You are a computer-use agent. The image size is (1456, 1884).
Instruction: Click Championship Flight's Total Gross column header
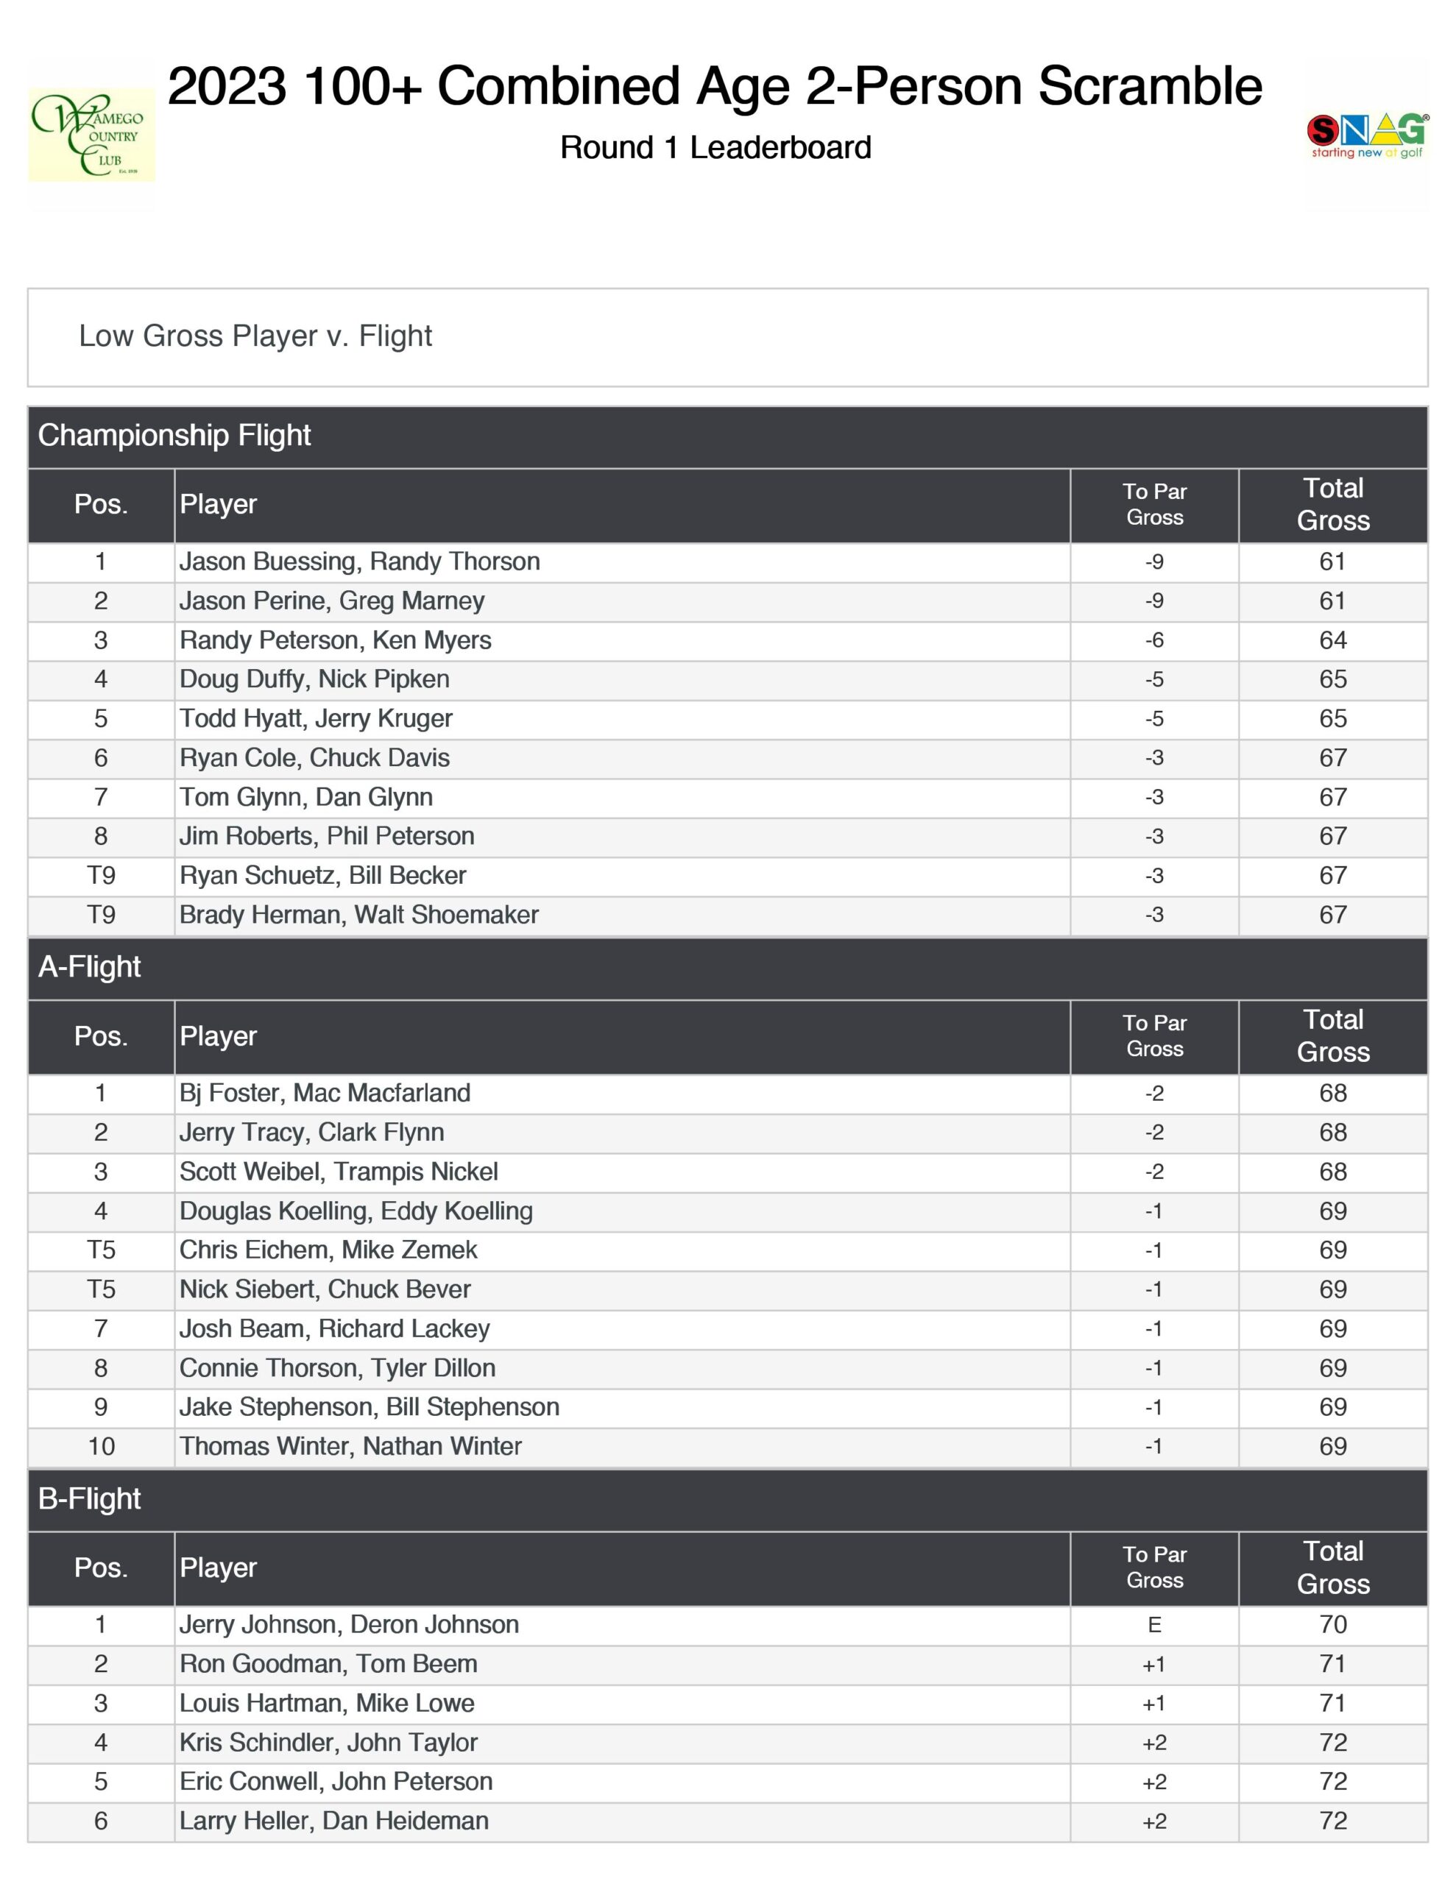1332,505
